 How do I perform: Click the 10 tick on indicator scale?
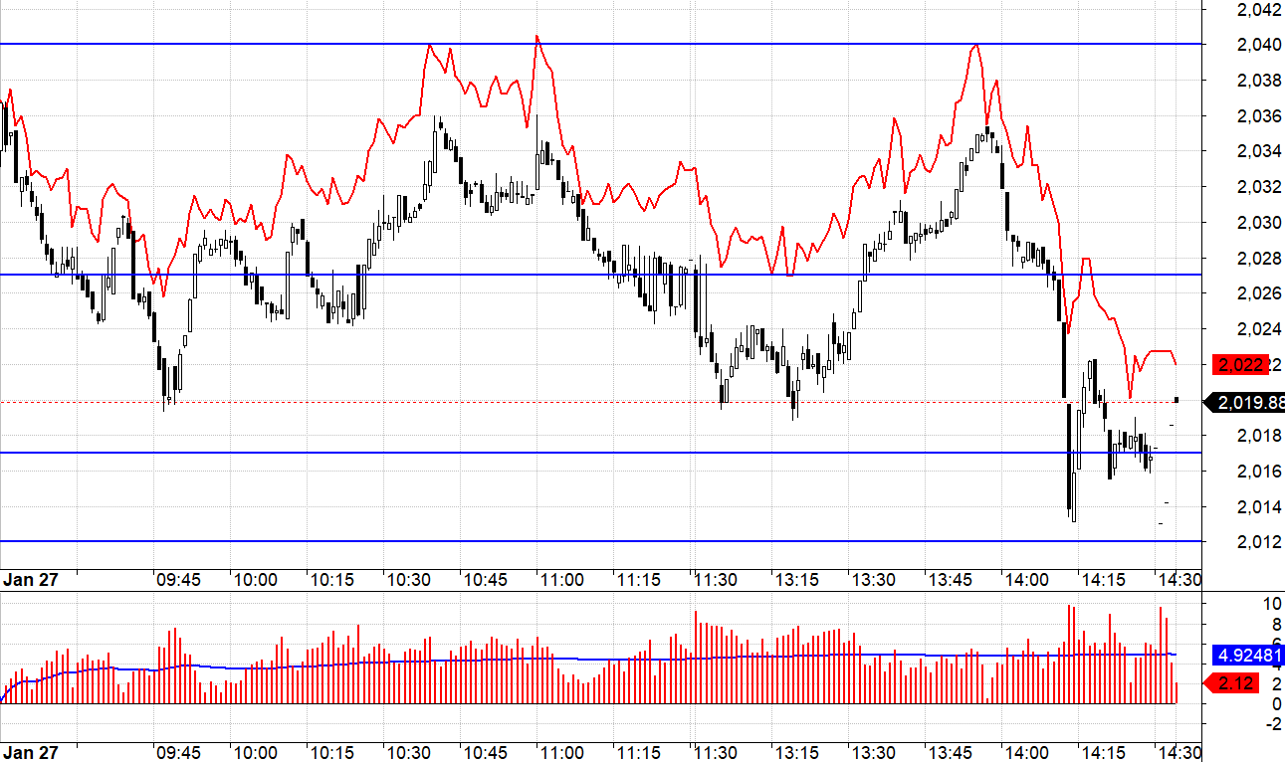pos(1244,603)
